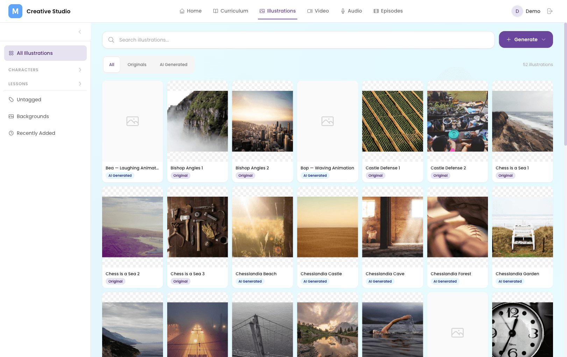Image resolution: width=567 pixels, height=357 pixels.
Task: Select Untagged in the sidebar
Action: coord(29,100)
